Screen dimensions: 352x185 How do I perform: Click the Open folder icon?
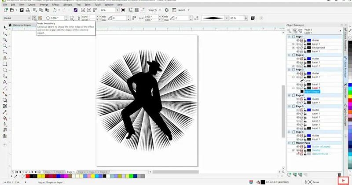click(x=12, y=10)
